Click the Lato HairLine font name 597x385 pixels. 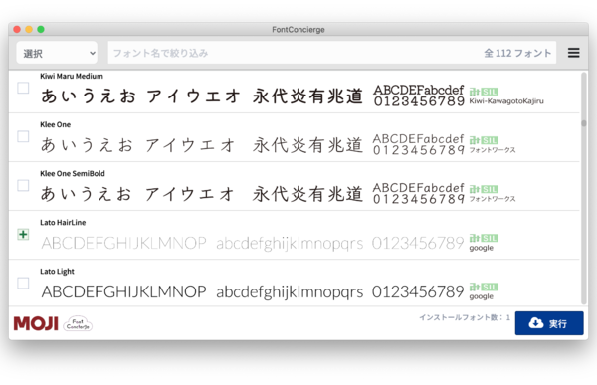click(63, 223)
